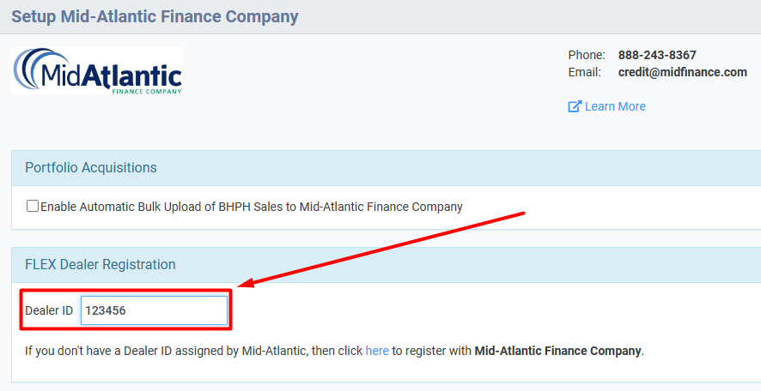The width and height of the screenshot is (761, 391).
Task: Click the Portfolio Acquisitions section header
Action: (x=91, y=168)
